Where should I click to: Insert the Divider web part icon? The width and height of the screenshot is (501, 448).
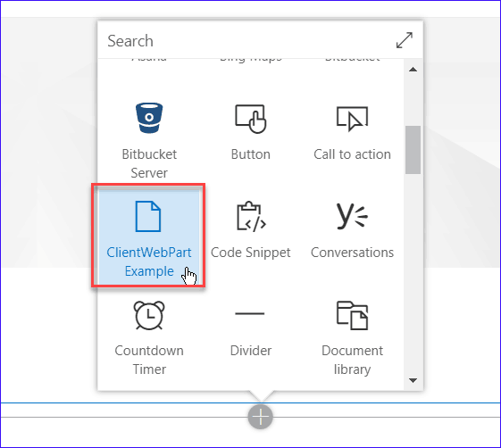coord(250,313)
